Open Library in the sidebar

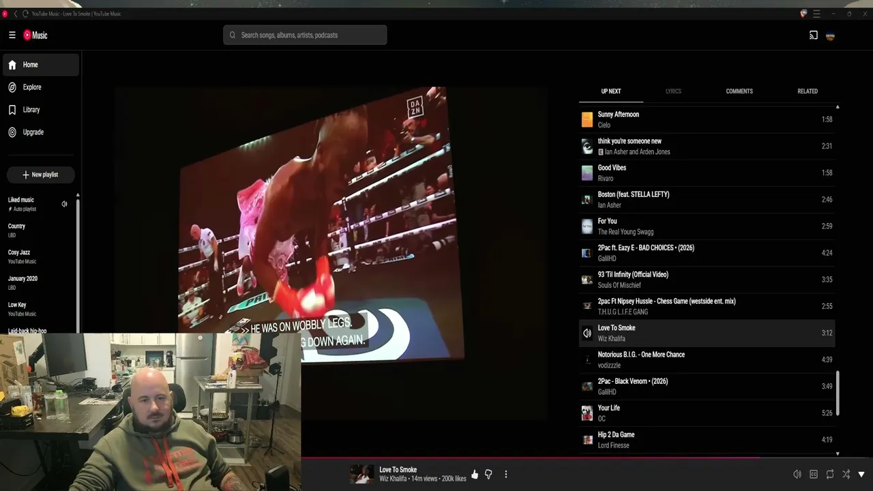(40, 110)
